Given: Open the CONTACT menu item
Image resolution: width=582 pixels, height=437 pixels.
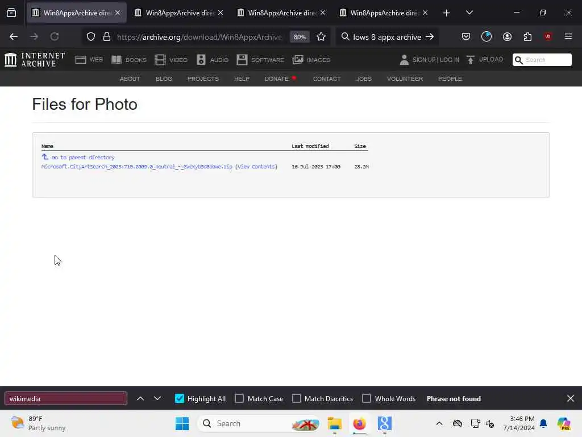Looking at the screenshot, I should click(327, 79).
